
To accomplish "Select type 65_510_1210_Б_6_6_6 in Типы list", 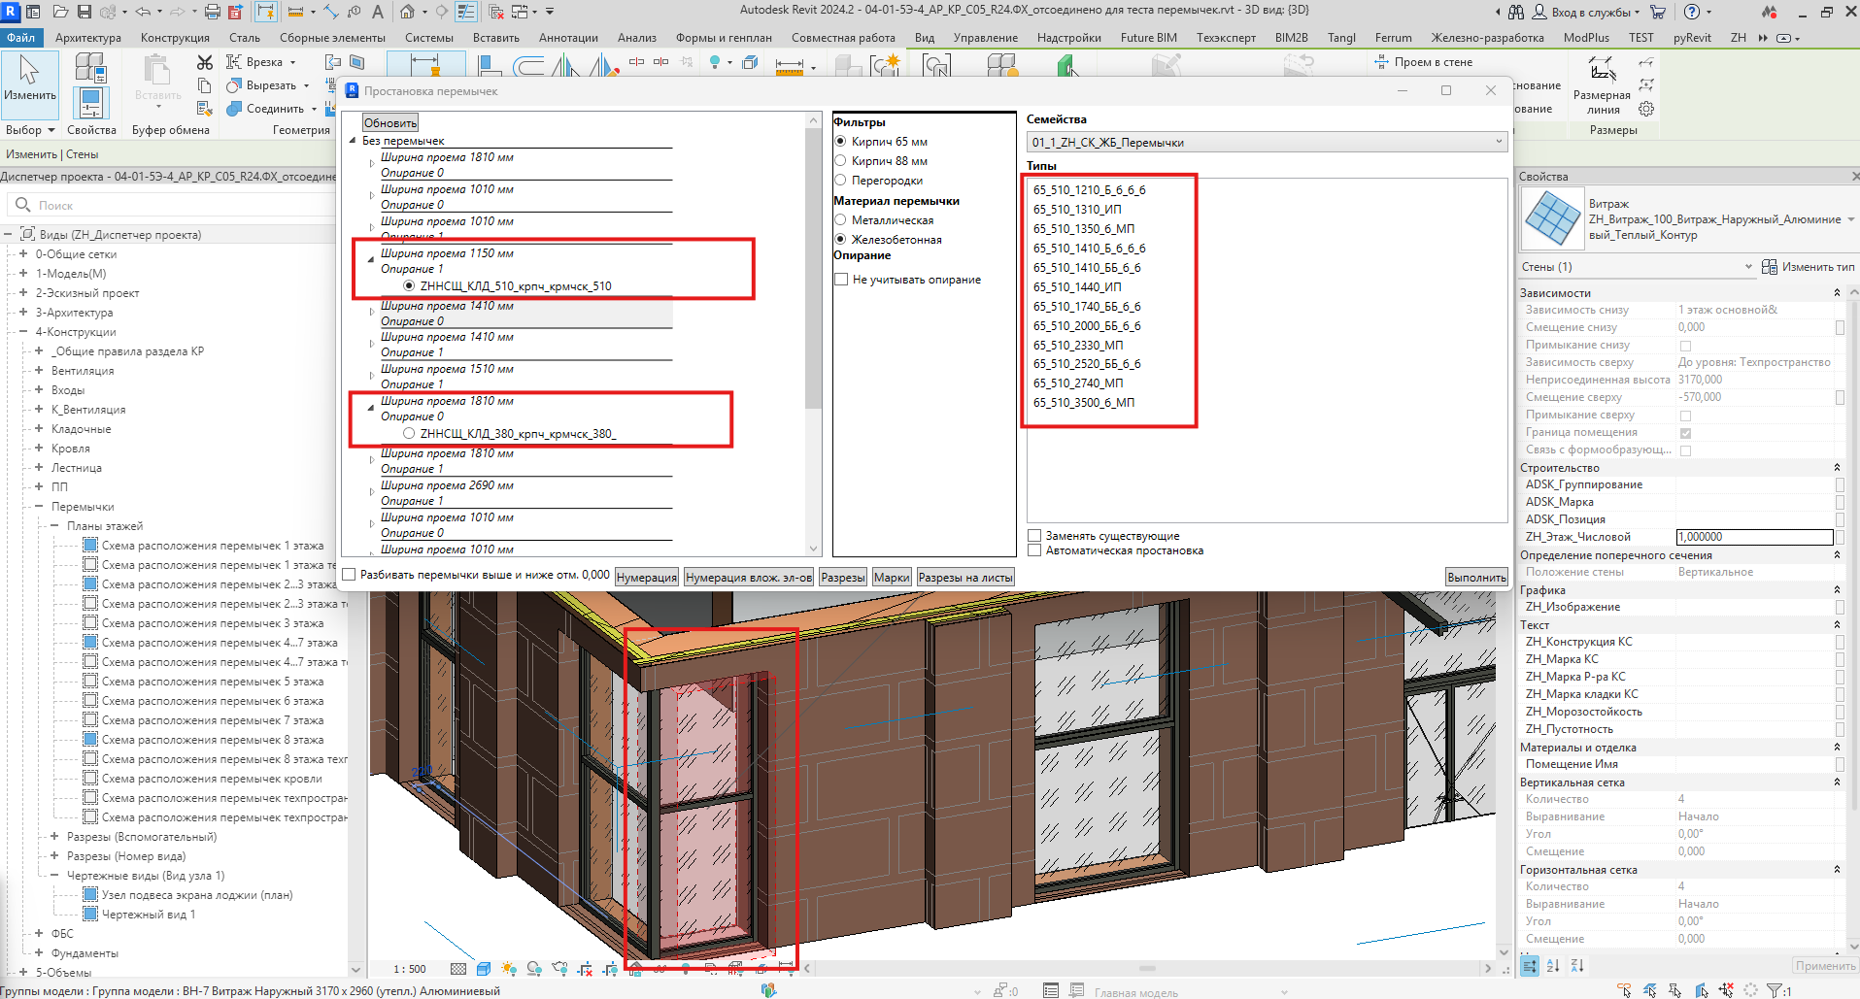I will 1090,190.
